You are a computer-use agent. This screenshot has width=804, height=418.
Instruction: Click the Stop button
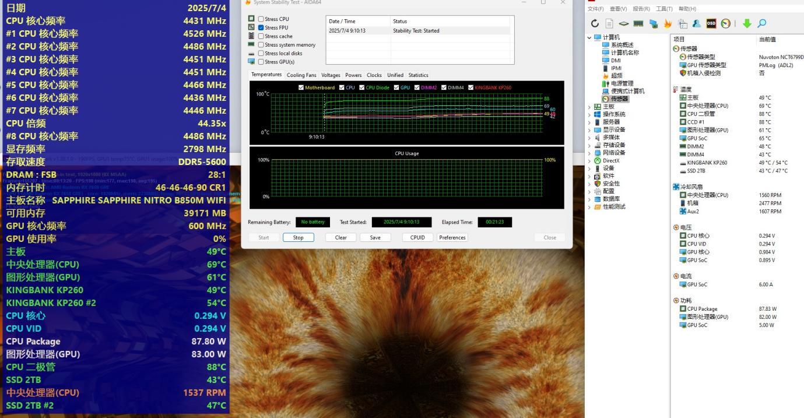pyautogui.click(x=299, y=237)
